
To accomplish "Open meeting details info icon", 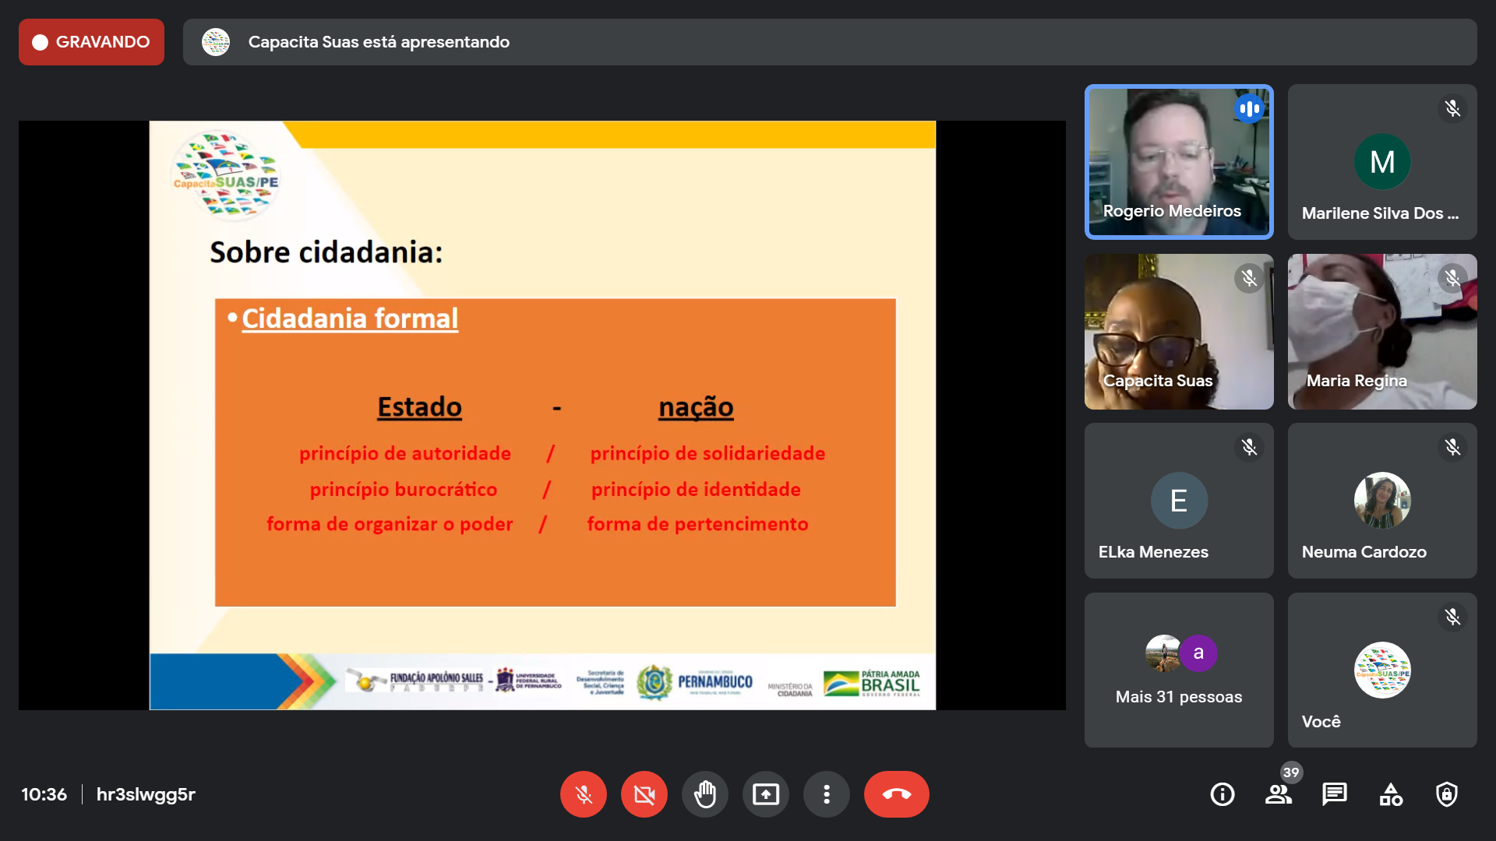I will click(x=1222, y=794).
